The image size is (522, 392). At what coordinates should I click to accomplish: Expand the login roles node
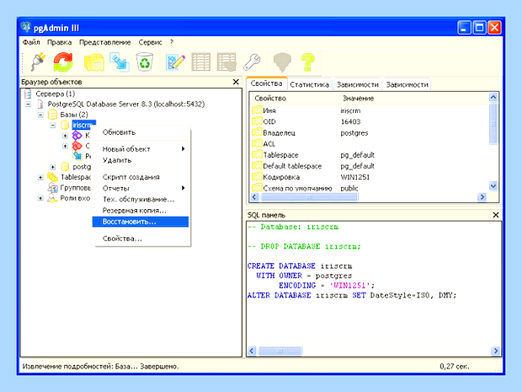click(40, 198)
